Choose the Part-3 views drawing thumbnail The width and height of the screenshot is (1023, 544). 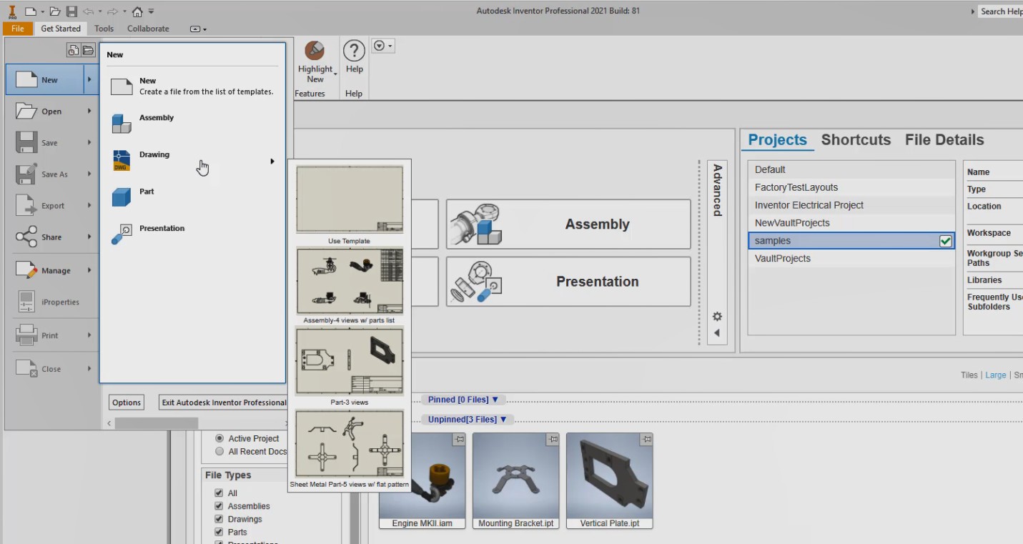point(350,362)
